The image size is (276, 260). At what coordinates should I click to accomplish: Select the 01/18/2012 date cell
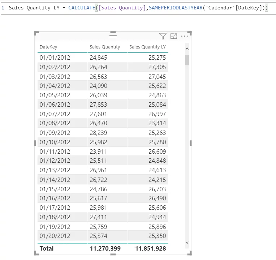pos(55,217)
